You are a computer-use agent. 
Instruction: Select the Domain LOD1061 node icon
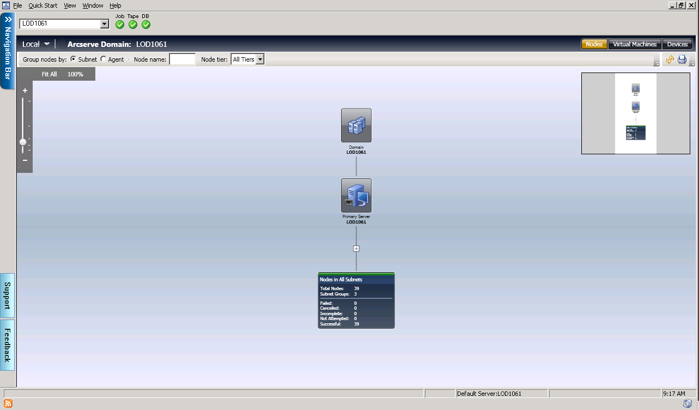pyautogui.click(x=356, y=125)
